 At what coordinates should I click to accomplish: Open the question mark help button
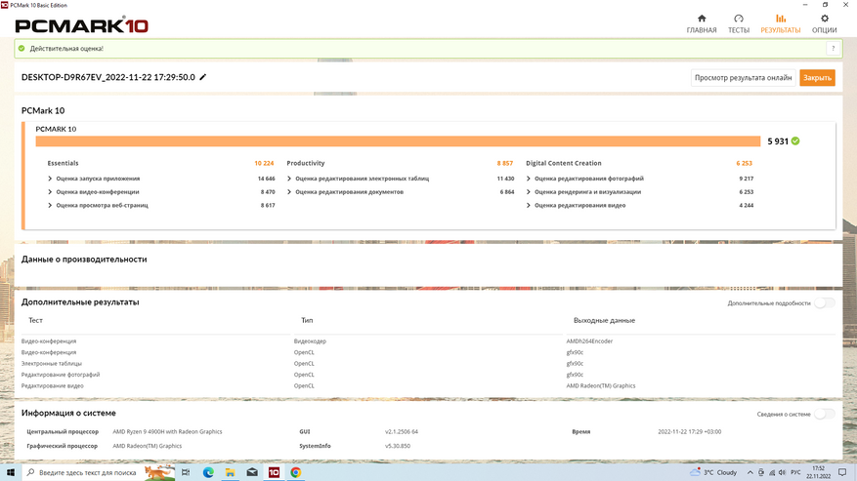pos(833,49)
